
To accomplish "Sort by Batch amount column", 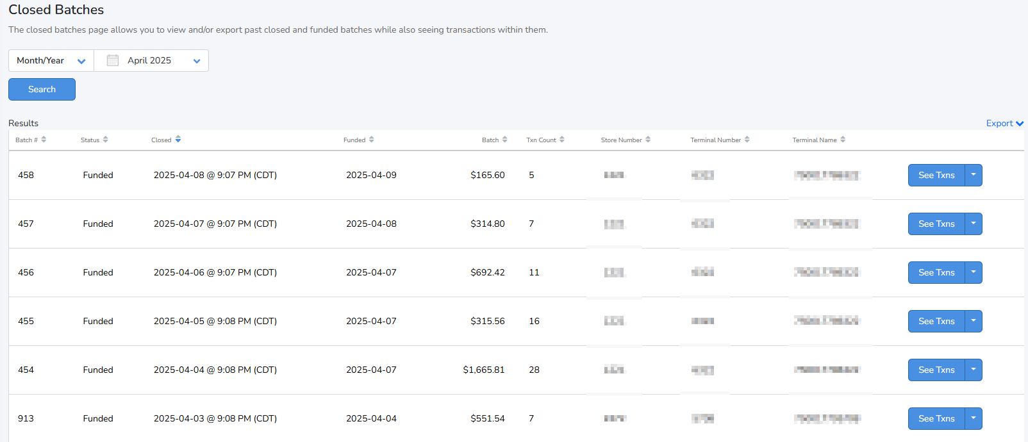I will click(495, 140).
